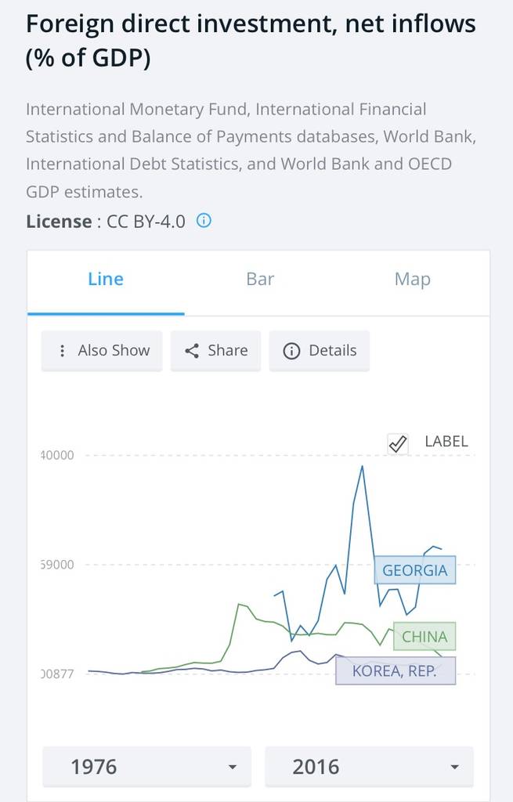Image resolution: width=513 pixels, height=802 pixels.
Task: Switch to the Map tab
Action: [413, 280]
